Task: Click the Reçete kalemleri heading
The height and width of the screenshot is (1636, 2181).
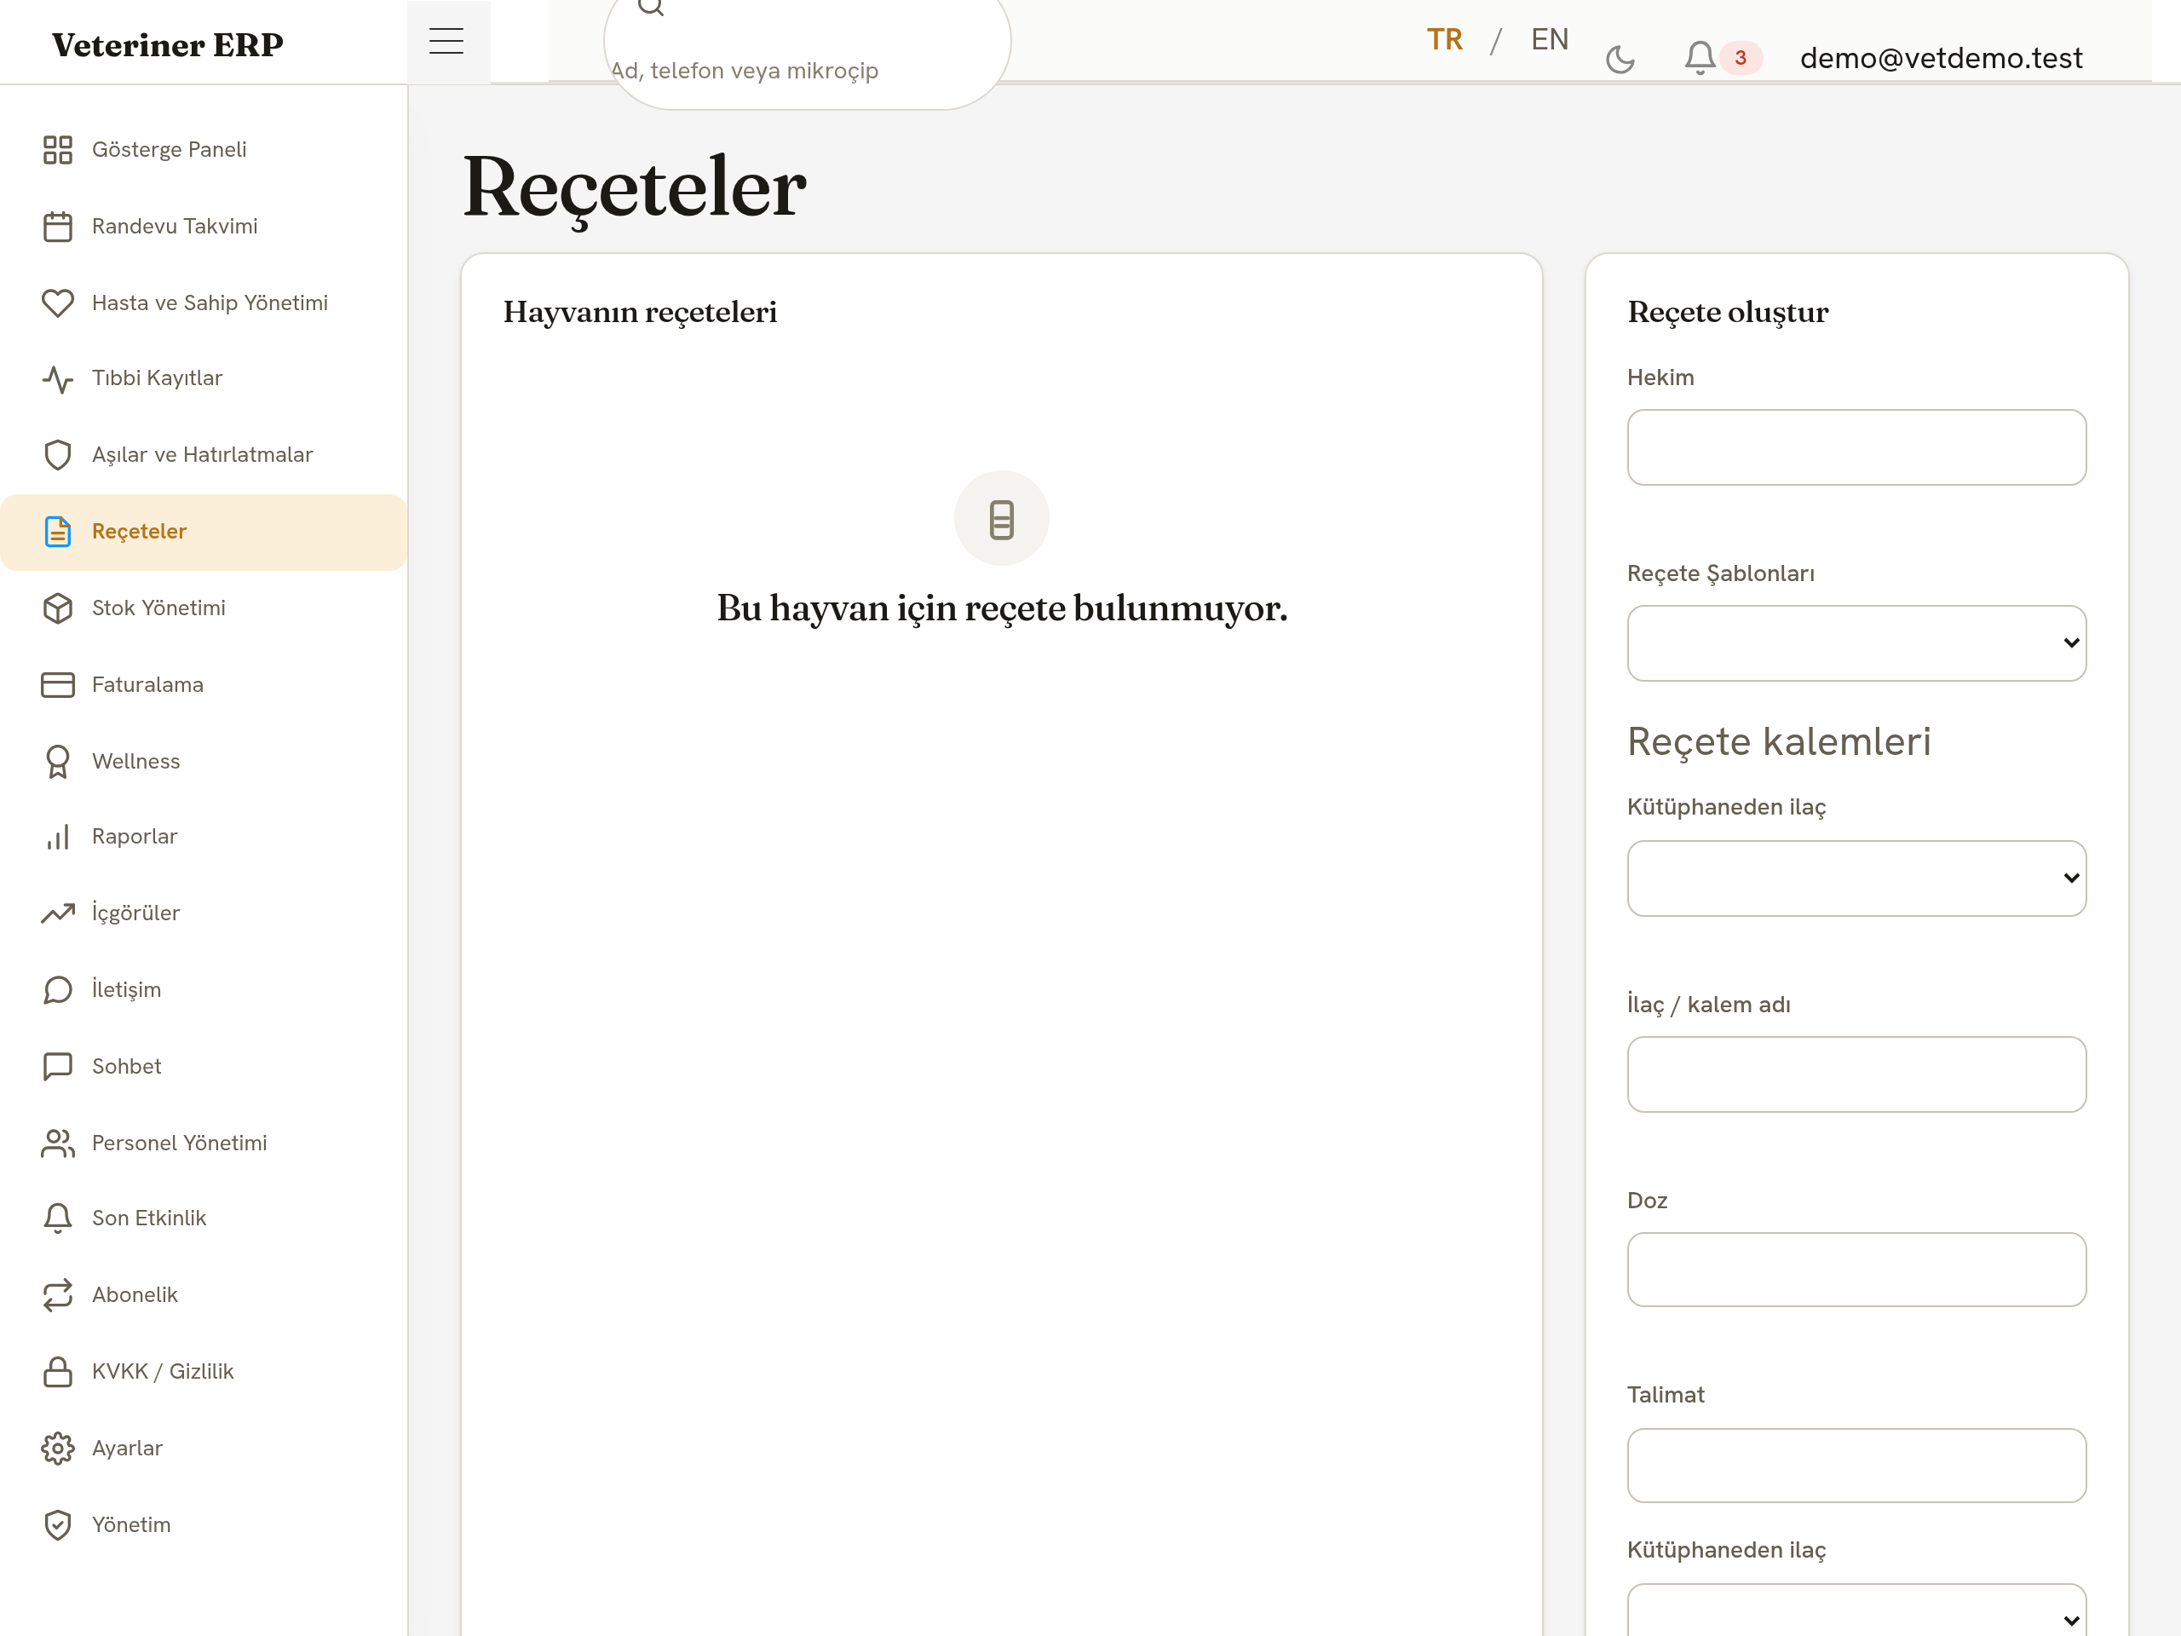Action: click(1779, 742)
